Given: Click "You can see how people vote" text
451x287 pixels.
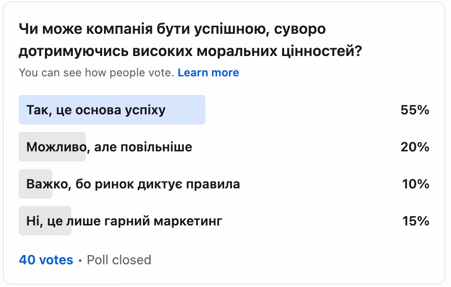Looking at the screenshot, I should 97,73.
